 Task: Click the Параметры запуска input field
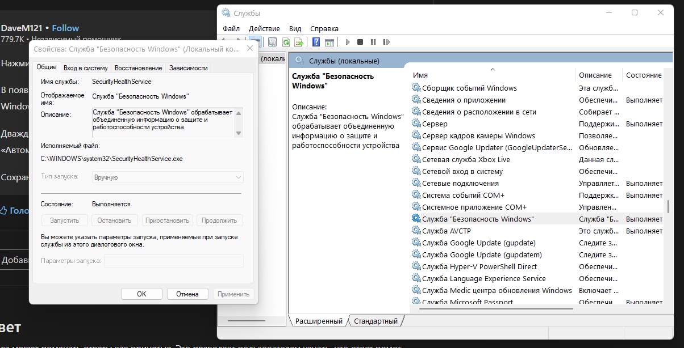point(174,261)
